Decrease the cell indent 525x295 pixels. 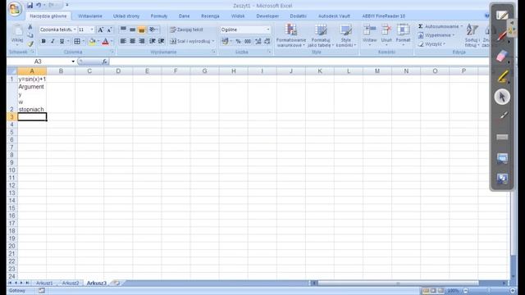tap(153, 41)
